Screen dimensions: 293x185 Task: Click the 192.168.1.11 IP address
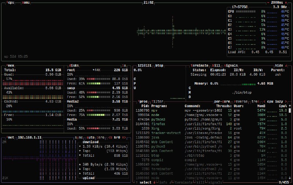point(30,137)
